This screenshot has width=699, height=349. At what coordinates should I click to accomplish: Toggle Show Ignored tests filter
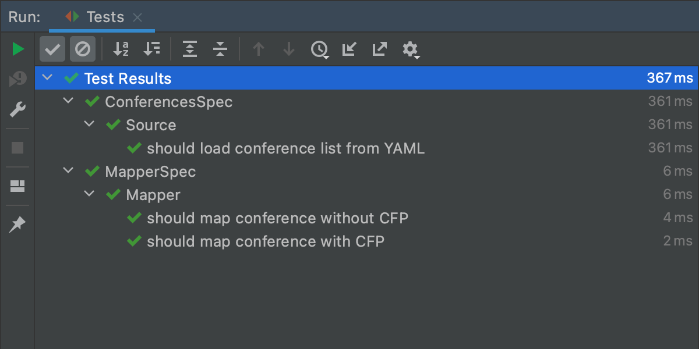pos(83,49)
